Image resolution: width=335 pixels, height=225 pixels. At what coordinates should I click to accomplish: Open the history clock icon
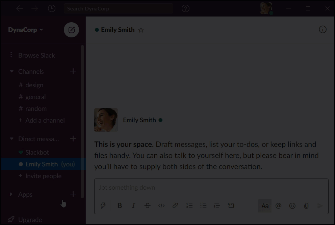click(x=51, y=8)
